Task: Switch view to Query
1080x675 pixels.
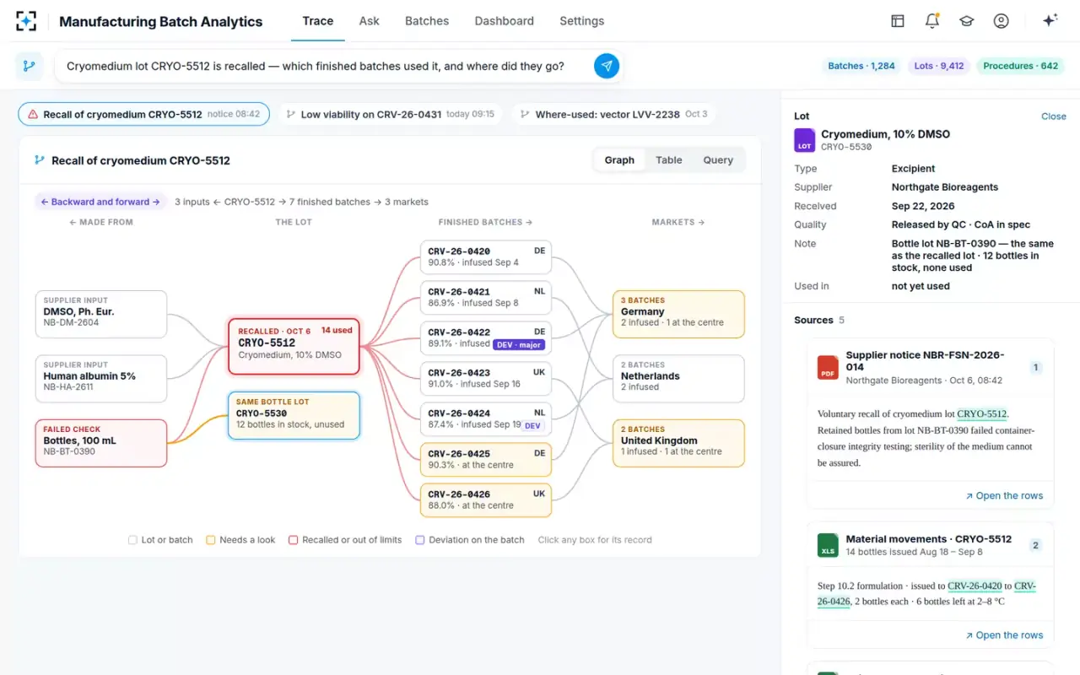Action: point(718,160)
